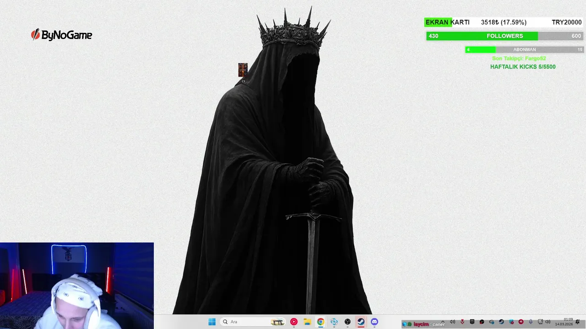Expand the hidden tray icons chevron
This screenshot has height=329, width=586.
click(x=443, y=322)
